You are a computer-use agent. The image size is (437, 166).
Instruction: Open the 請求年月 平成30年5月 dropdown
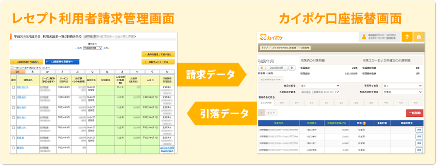pyautogui.click(x=93, y=48)
